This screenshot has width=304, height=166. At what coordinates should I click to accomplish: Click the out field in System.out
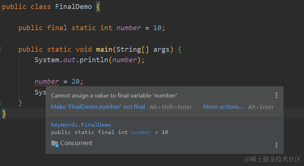pos(69,60)
